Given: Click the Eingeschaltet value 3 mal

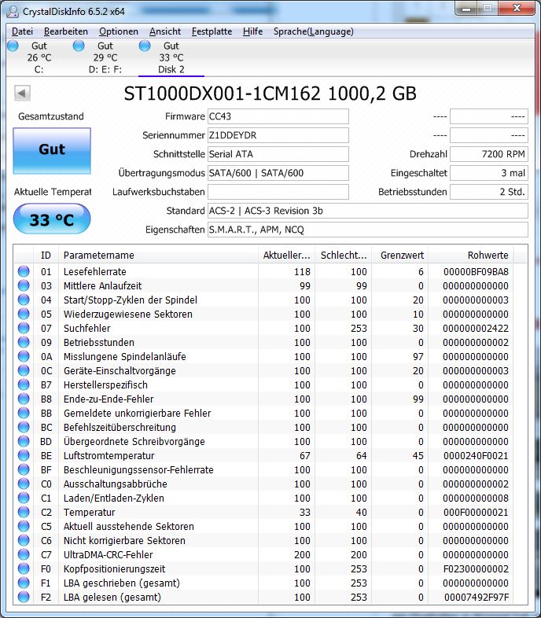Looking at the screenshot, I should pos(489,173).
